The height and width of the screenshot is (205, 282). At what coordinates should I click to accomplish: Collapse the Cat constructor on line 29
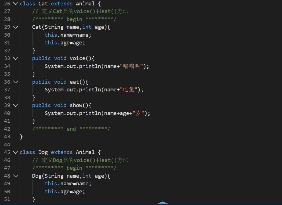(16, 27)
